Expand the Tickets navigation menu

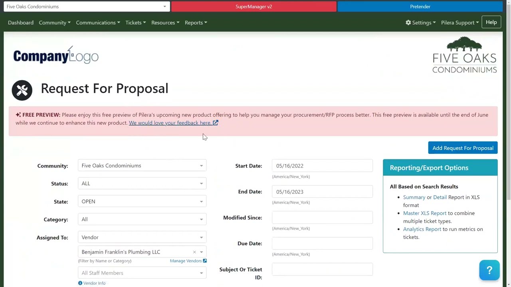click(x=135, y=23)
